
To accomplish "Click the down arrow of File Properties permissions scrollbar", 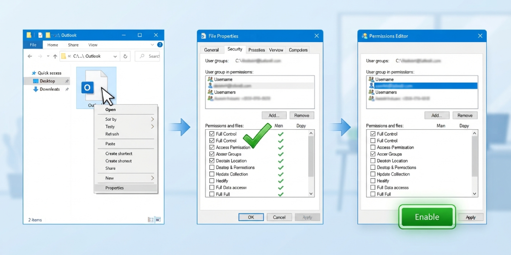I will coord(311,193).
